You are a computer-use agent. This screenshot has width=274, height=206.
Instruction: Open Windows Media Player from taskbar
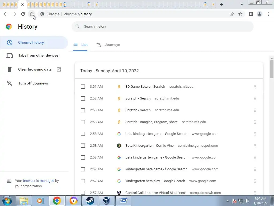point(40,201)
